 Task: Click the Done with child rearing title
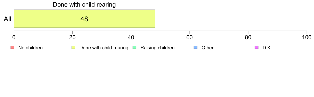point(84,4)
